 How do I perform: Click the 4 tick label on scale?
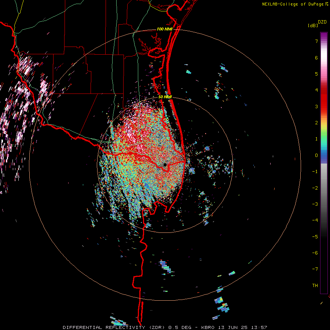click(x=316, y=90)
